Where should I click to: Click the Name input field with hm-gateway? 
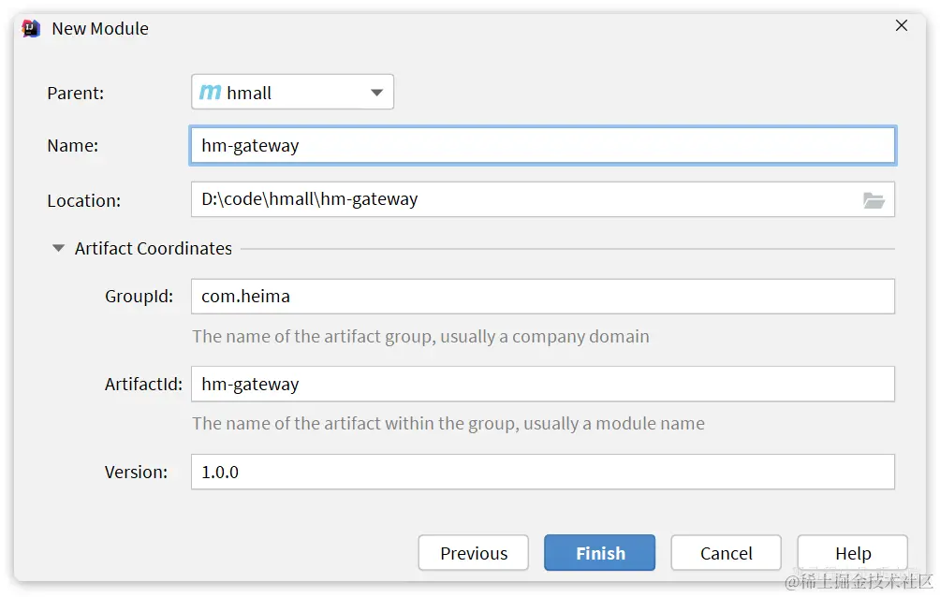pyautogui.click(x=542, y=145)
